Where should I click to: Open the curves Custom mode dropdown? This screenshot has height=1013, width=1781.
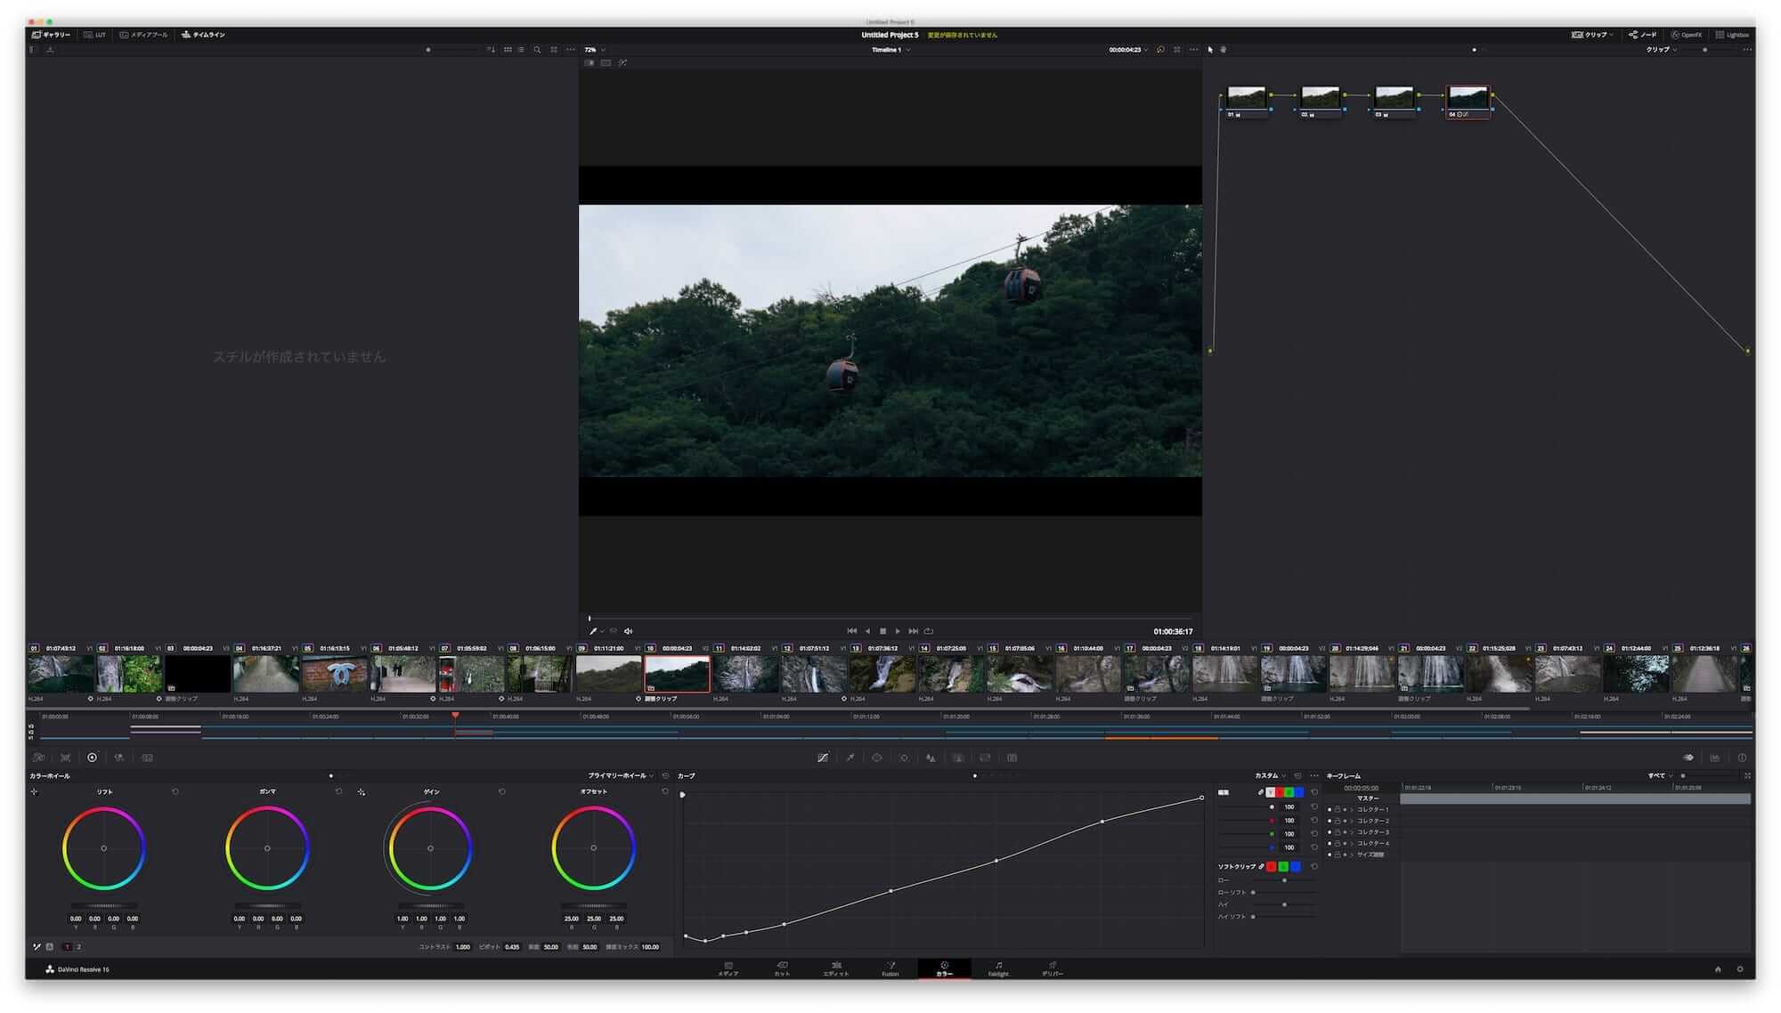point(1270,775)
